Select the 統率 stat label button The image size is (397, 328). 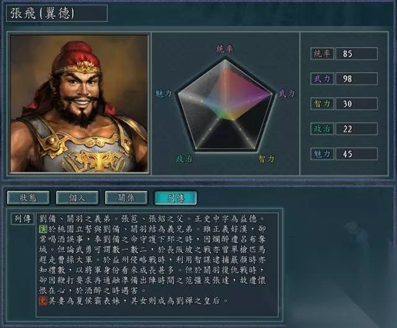(322, 53)
